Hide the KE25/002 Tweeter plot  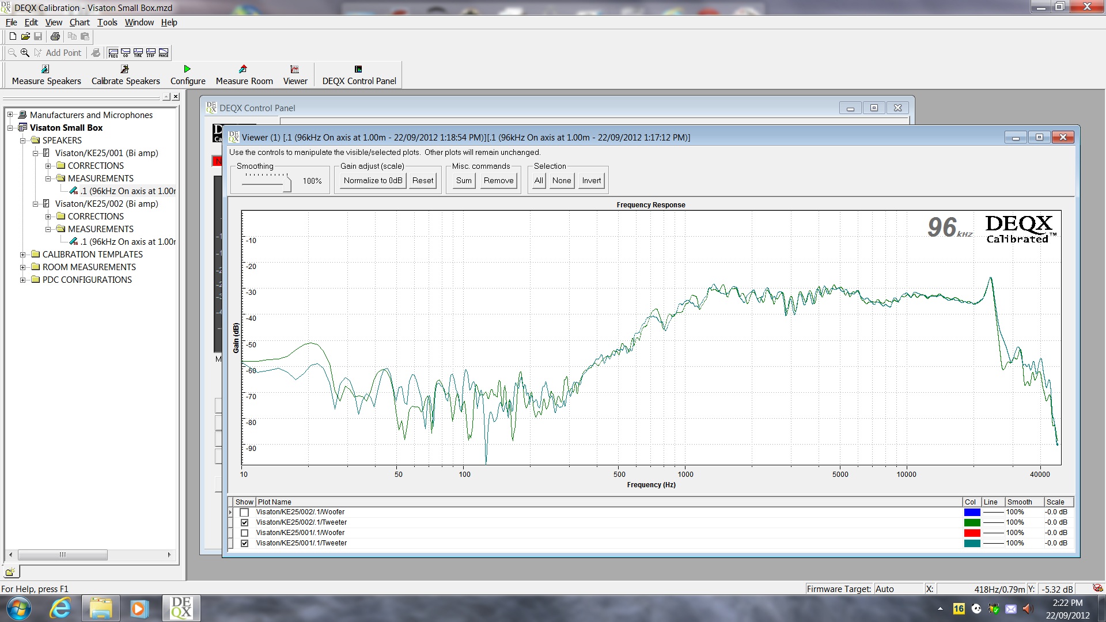click(x=244, y=522)
